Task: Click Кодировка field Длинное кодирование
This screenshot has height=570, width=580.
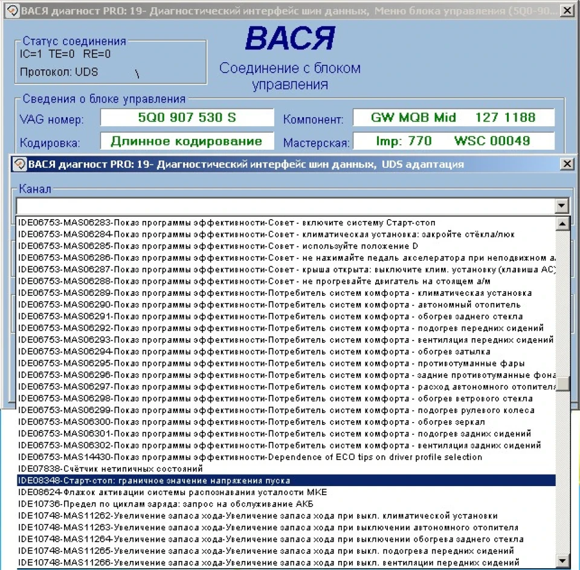Action: pos(187,141)
